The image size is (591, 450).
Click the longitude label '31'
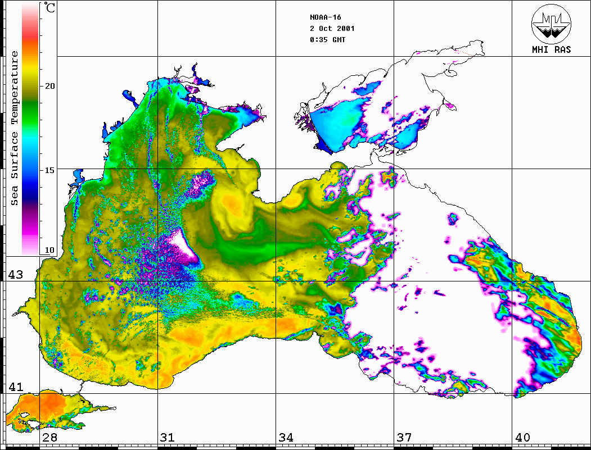click(x=168, y=437)
